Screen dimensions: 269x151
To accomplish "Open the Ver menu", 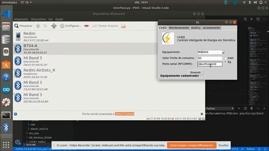I will click(50, 19).
